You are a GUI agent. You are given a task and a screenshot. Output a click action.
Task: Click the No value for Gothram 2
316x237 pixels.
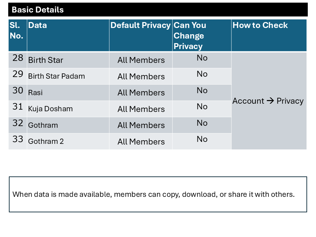coord(202,139)
